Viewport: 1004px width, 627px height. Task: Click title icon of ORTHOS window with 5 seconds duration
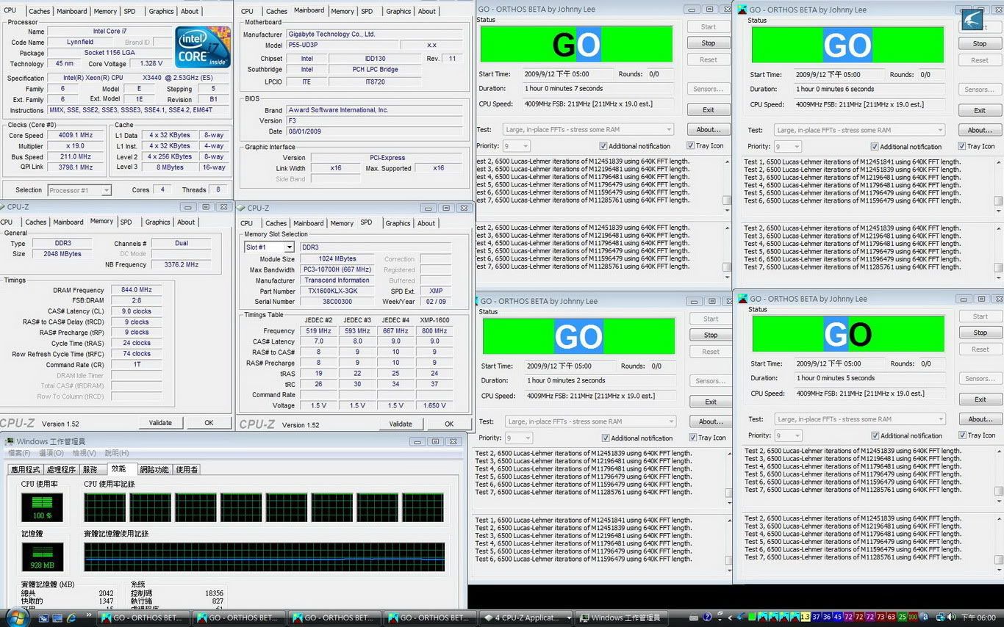click(x=742, y=299)
